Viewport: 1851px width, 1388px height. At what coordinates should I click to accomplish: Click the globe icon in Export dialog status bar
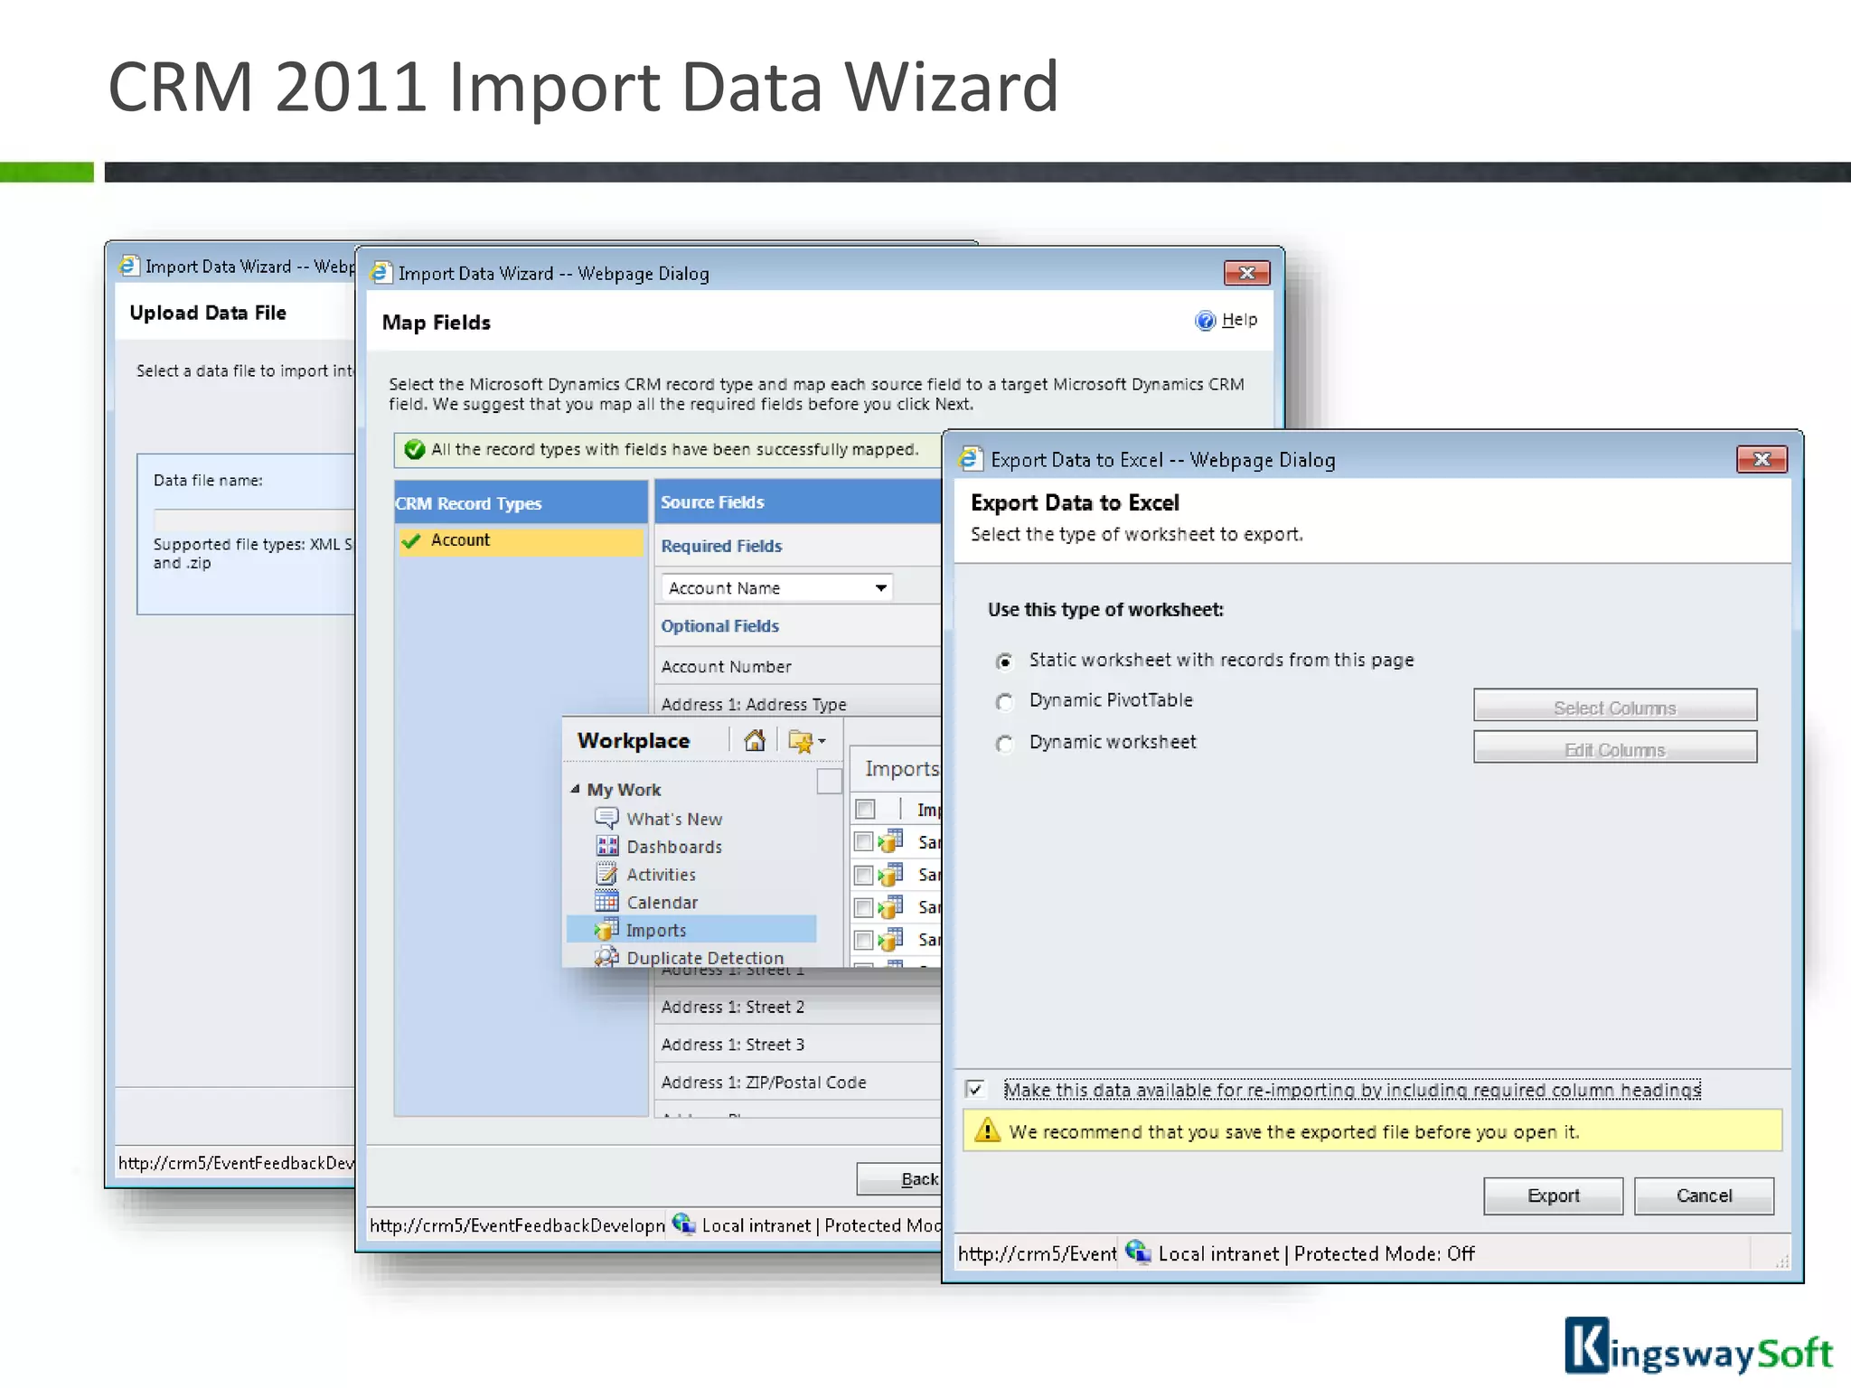tap(1139, 1252)
